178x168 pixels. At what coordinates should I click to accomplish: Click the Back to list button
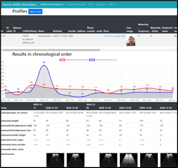coord(35,12)
